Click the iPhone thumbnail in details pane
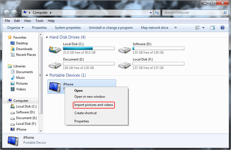 pyautogui.click(x=13, y=141)
